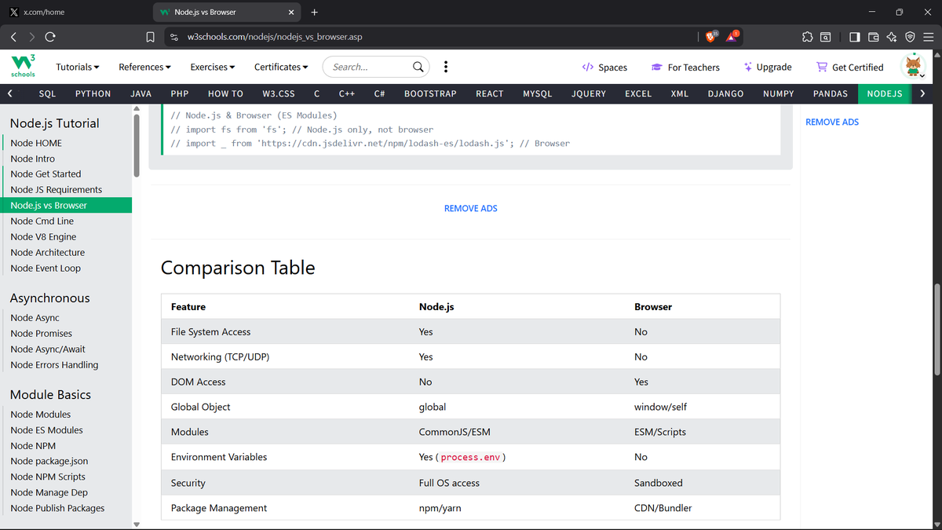
Task: Select MYSQL in topic bar
Action: (538, 93)
